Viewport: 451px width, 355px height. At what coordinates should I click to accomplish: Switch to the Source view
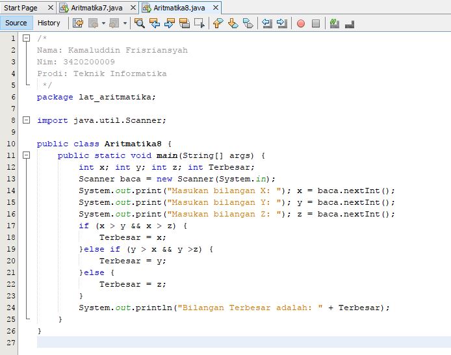(x=16, y=23)
